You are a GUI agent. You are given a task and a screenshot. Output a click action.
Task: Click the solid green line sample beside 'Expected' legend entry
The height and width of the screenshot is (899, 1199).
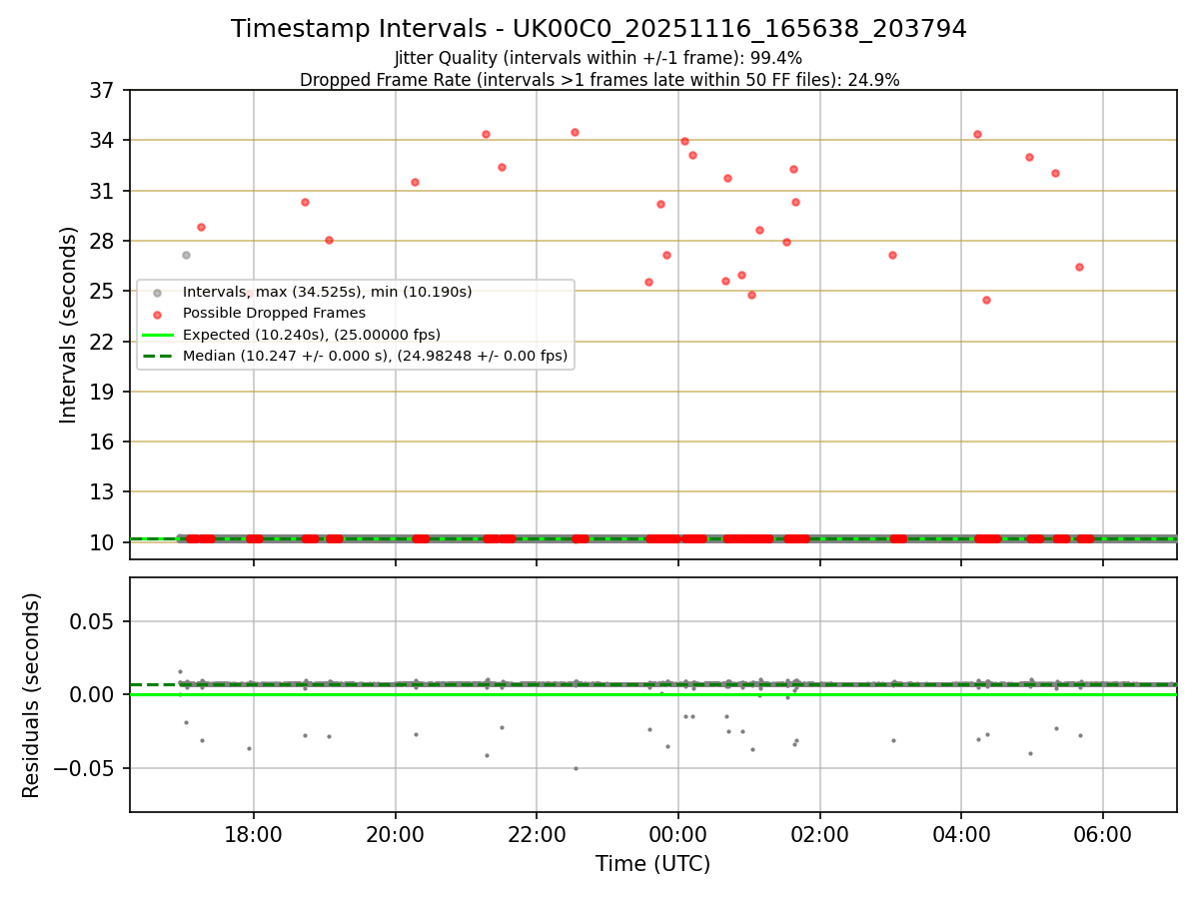click(x=158, y=335)
